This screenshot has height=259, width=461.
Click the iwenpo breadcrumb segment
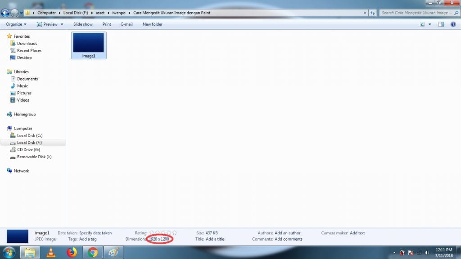point(119,13)
